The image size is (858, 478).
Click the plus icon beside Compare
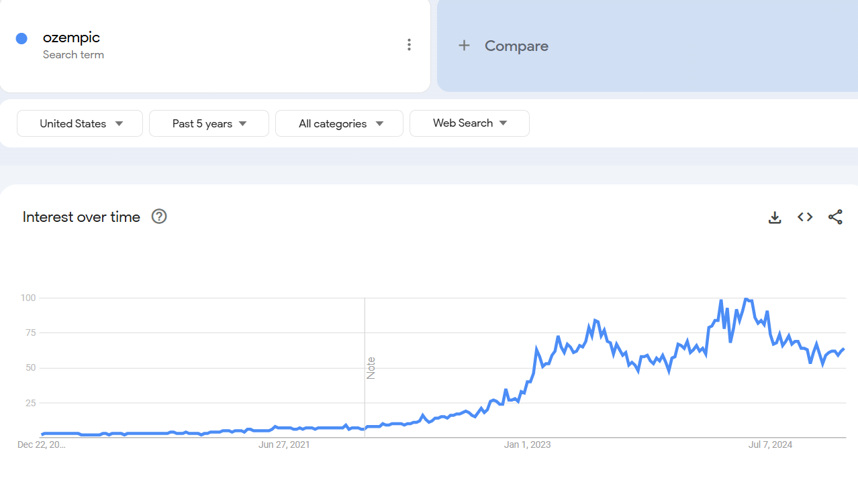[x=464, y=46]
